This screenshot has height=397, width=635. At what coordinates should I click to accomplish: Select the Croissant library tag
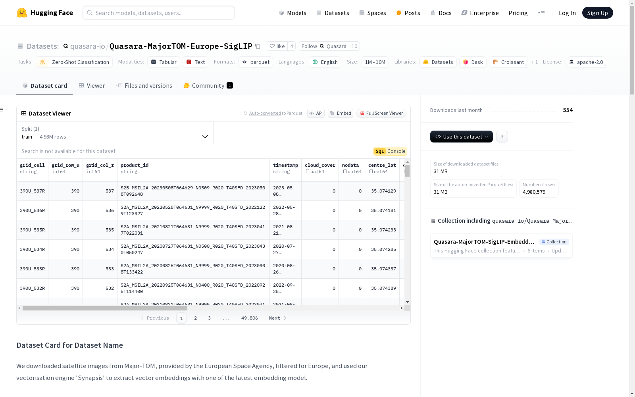coord(508,62)
